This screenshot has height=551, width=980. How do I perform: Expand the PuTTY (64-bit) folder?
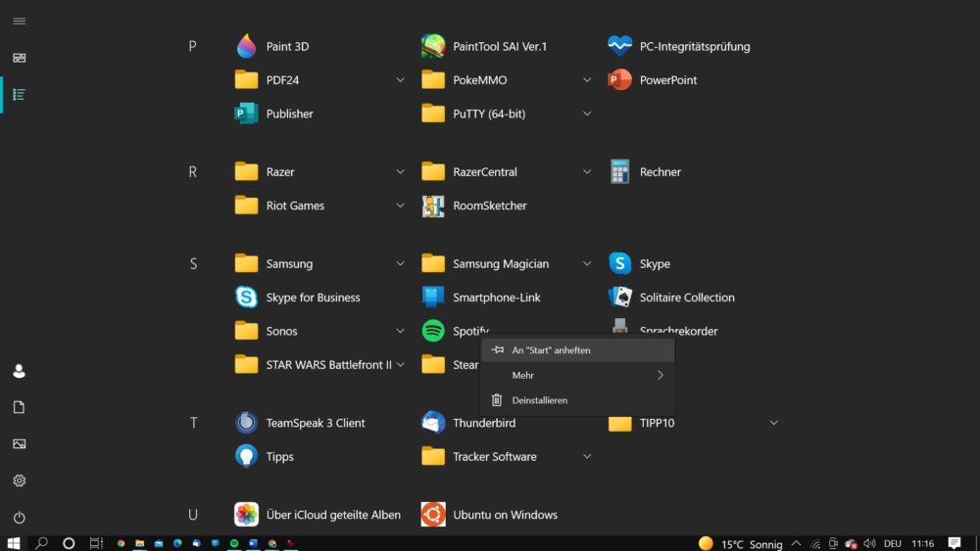pyautogui.click(x=587, y=114)
